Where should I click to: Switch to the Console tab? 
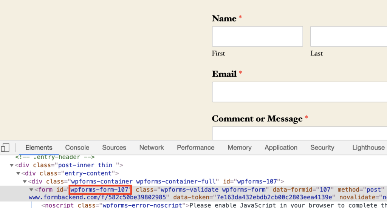[x=77, y=148]
